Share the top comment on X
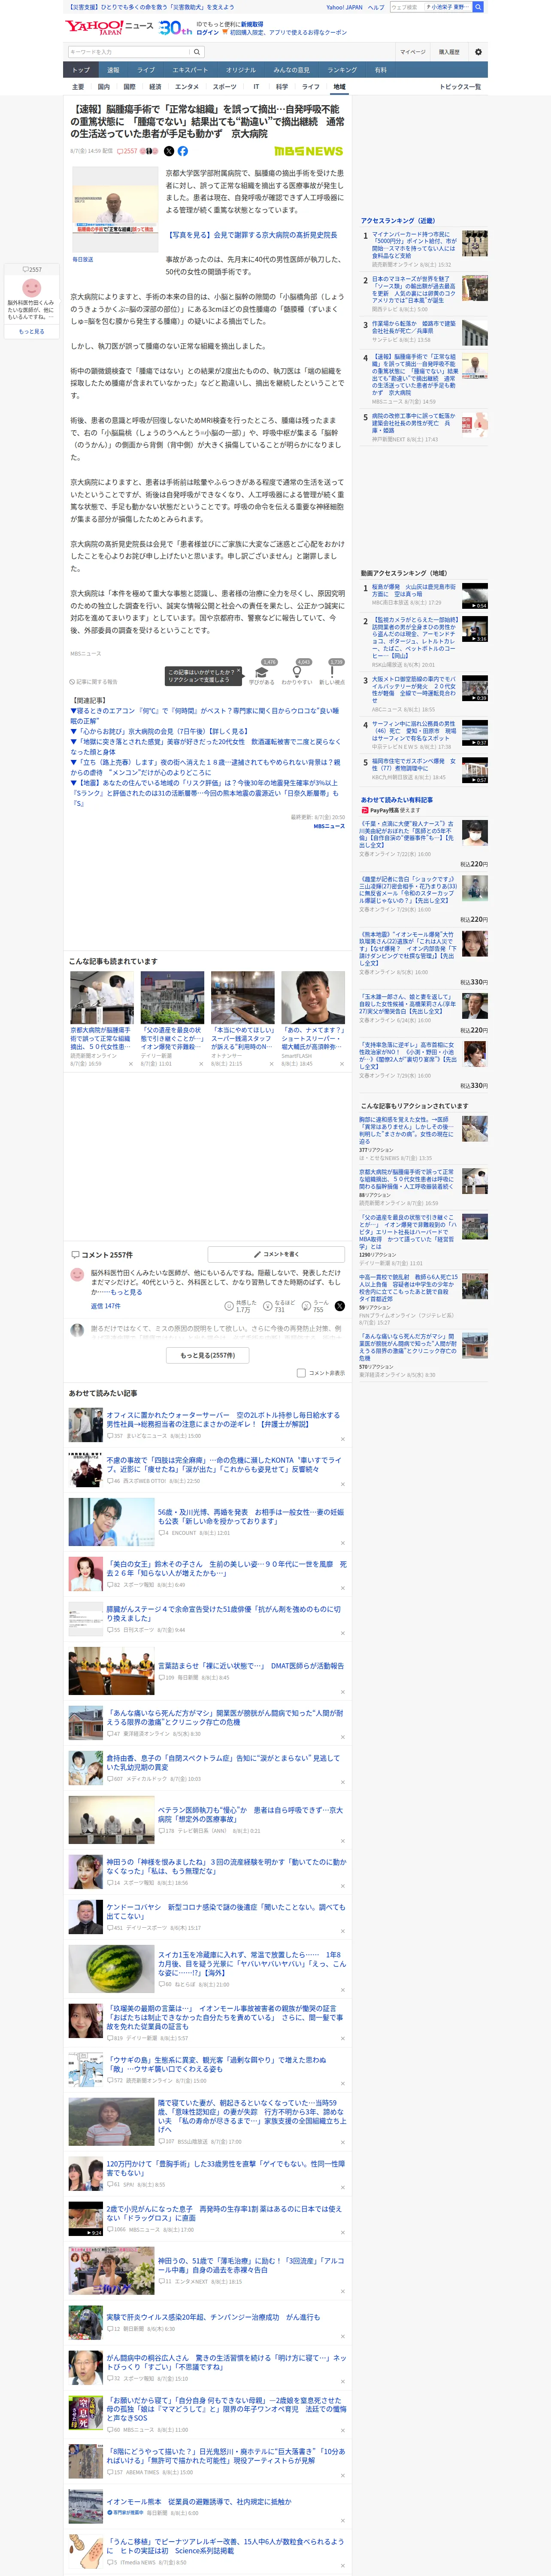551x2576 pixels. click(x=340, y=1306)
